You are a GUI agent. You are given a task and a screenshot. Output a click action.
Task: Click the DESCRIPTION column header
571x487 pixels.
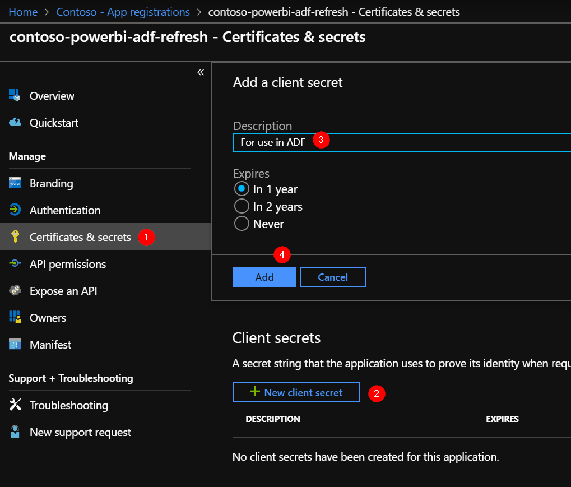pos(273,419)
